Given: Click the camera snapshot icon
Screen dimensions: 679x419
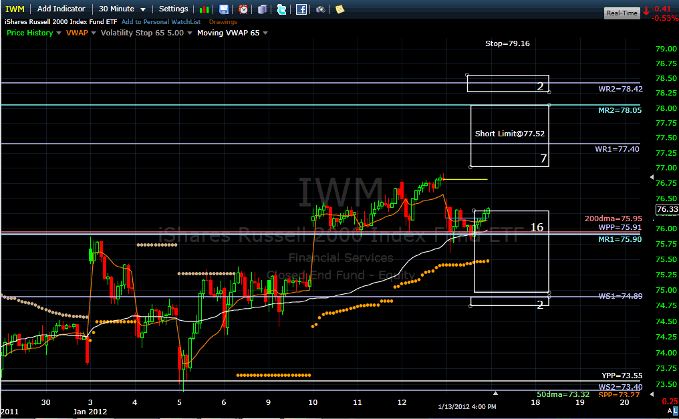Looking at the screenshot, I should [x=320, y=9].
